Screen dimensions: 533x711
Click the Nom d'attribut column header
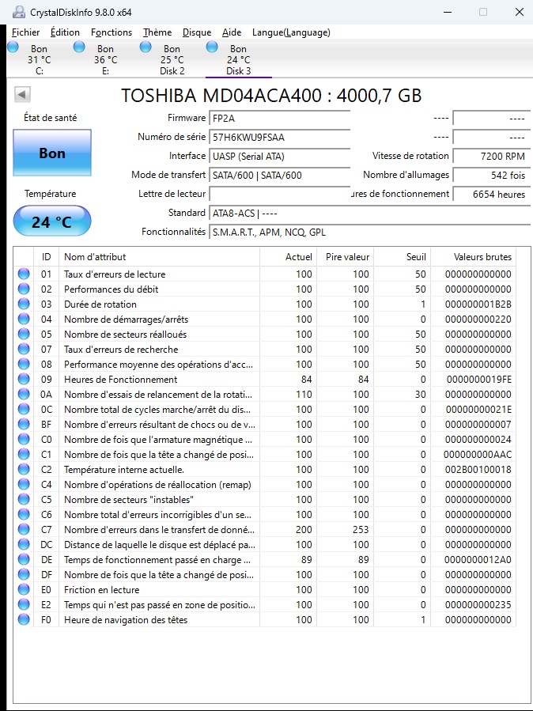159,257
